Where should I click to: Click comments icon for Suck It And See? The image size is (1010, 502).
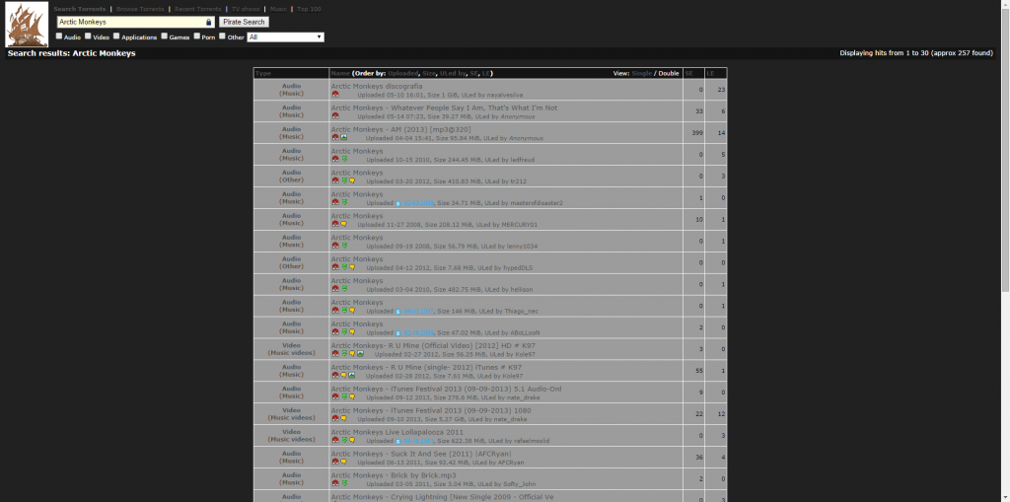click(x=344, y=462)
